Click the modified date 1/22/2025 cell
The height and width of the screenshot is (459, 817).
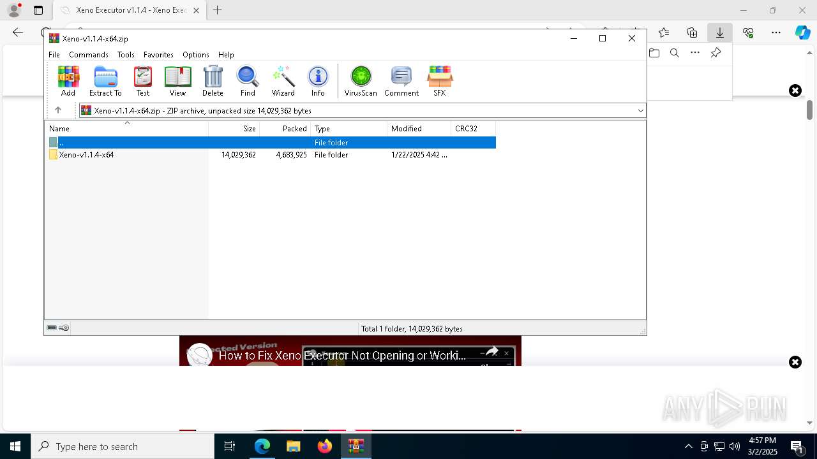point(419,155)
